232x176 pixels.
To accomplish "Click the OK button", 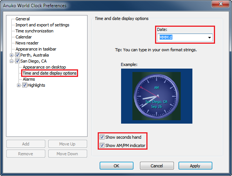I will (116, 166).
